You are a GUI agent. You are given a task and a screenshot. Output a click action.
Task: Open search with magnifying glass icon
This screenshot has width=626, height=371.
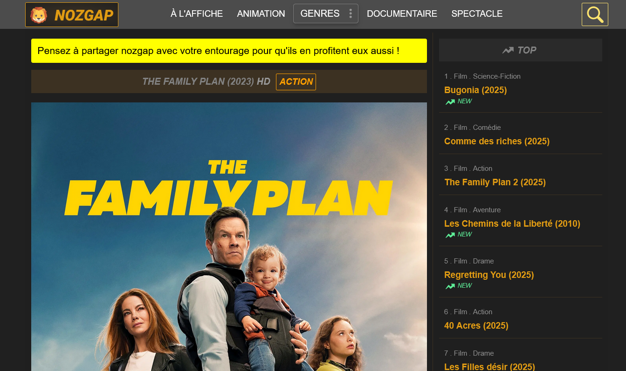tap(595, 14)
